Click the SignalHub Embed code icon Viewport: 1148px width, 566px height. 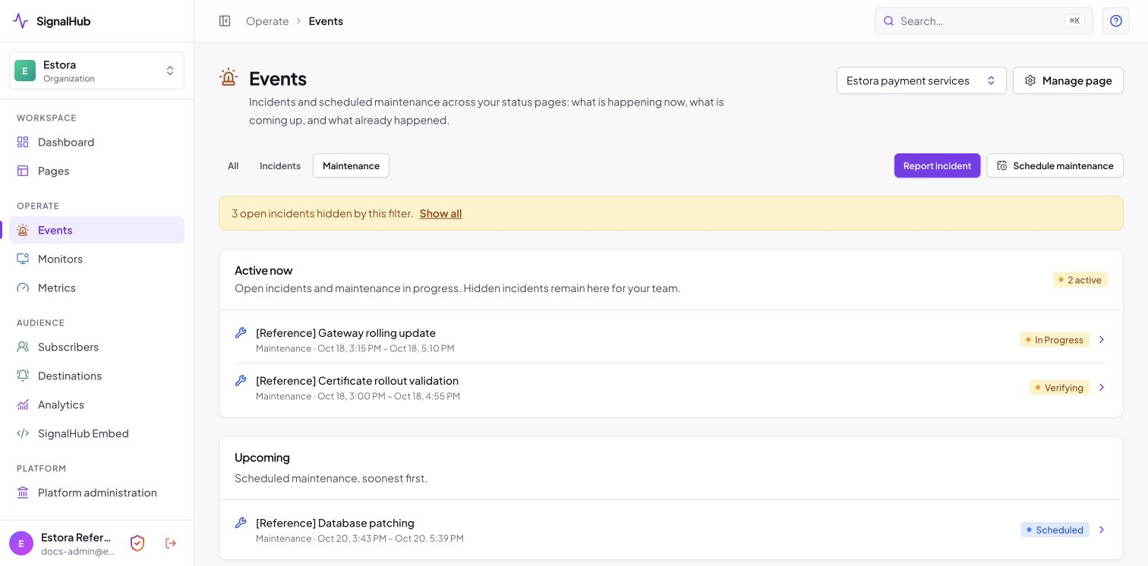tap(23, 433)
